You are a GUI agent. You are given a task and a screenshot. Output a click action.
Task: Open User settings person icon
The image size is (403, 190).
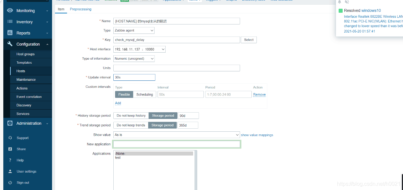click(x=10, y=171)
